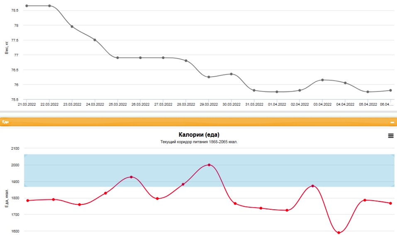The height and width of the screenshot is (235, 397).
Task: Select weight data point for 25.03.2022
Action: click(x=118, y=58)
